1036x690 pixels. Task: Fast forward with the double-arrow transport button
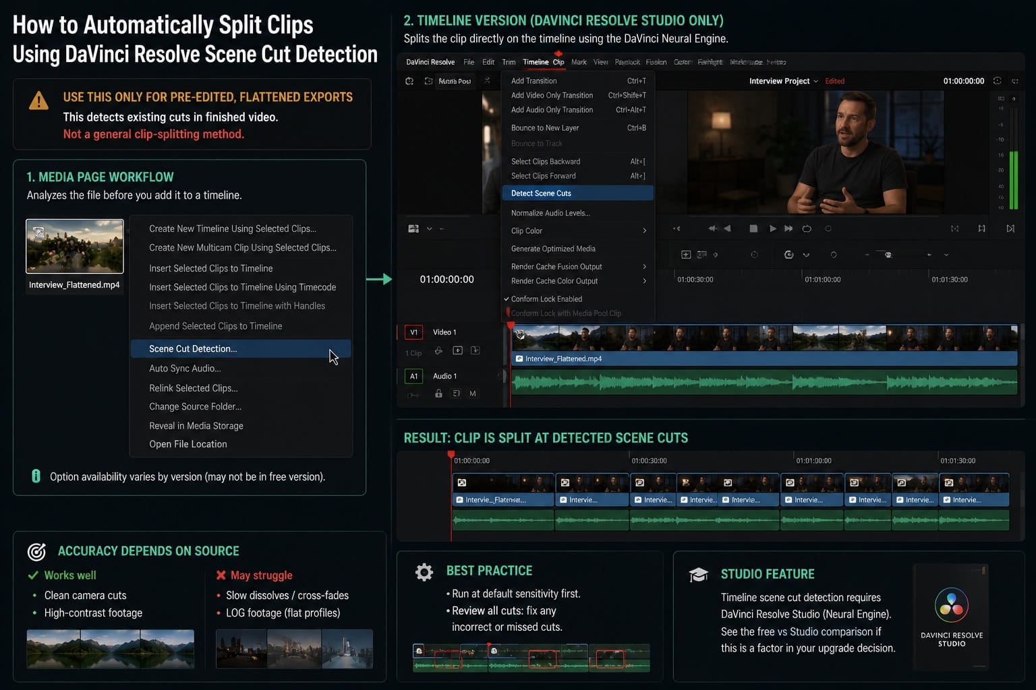788,228
